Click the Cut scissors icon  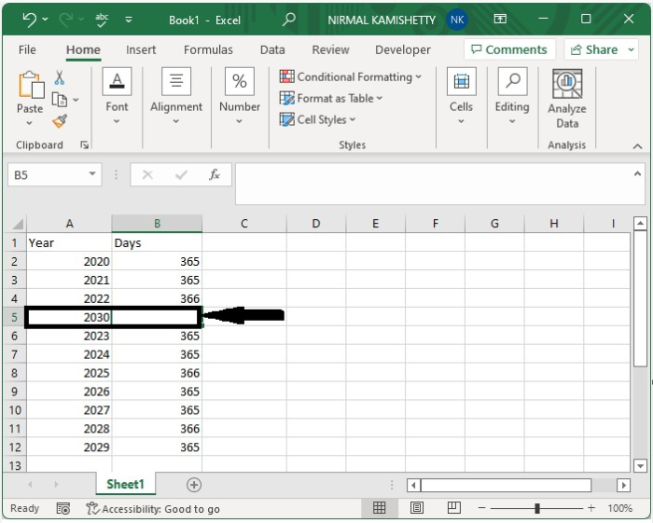60,77
